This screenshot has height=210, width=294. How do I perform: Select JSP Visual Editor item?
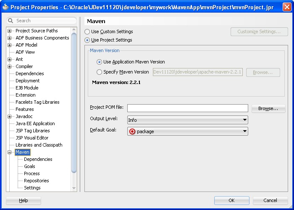32,138
